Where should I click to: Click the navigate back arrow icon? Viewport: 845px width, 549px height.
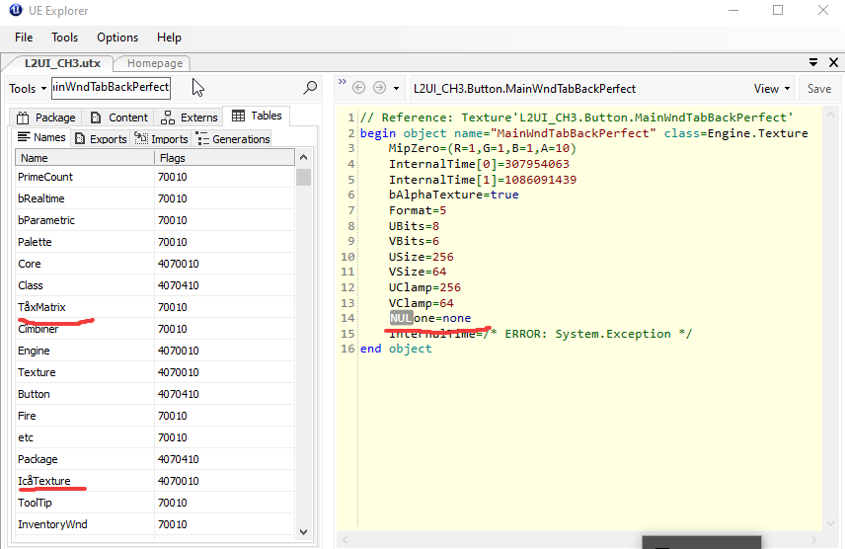point(359,87)
